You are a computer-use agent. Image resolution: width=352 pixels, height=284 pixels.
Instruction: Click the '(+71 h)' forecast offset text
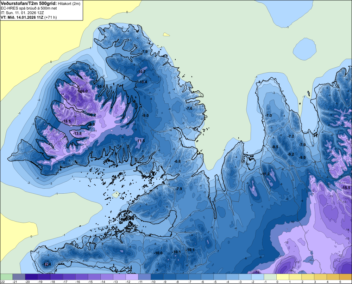coord(50,17)
